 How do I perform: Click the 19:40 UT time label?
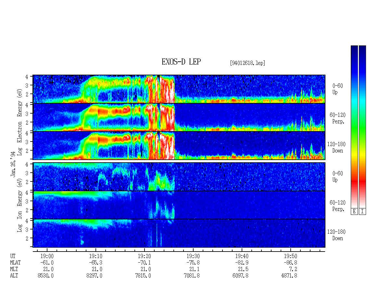click(242, 256)
